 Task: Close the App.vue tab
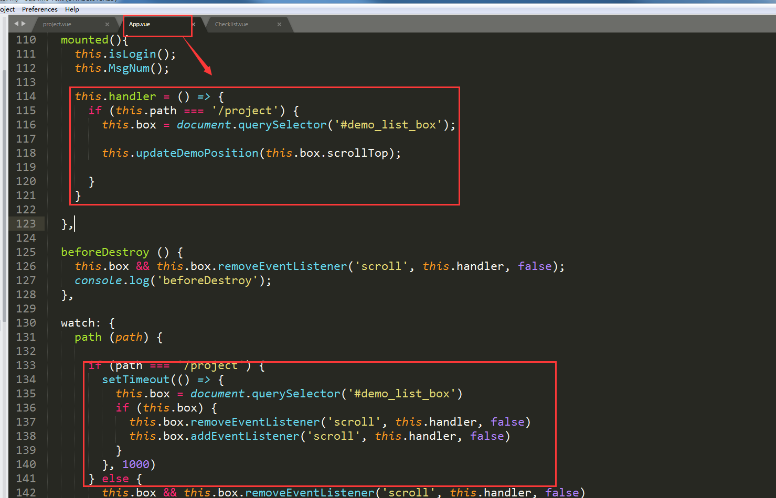coord(194,24)
